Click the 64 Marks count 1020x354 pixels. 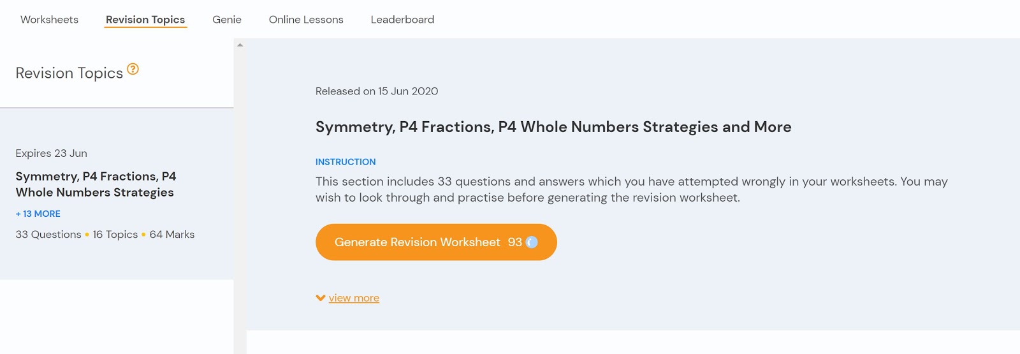pos(172,235)
